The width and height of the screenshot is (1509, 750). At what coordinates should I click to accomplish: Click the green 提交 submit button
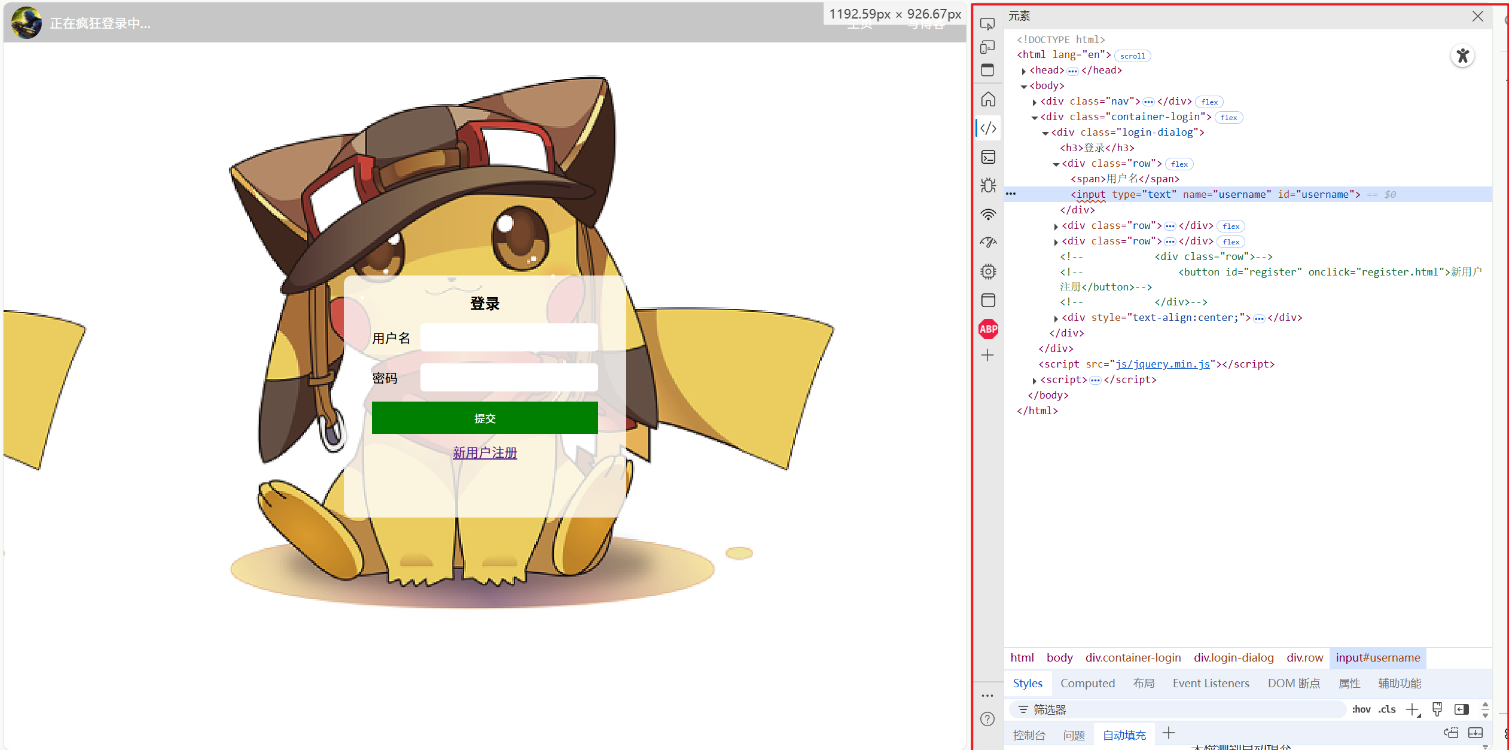click(x=484, y=418)
